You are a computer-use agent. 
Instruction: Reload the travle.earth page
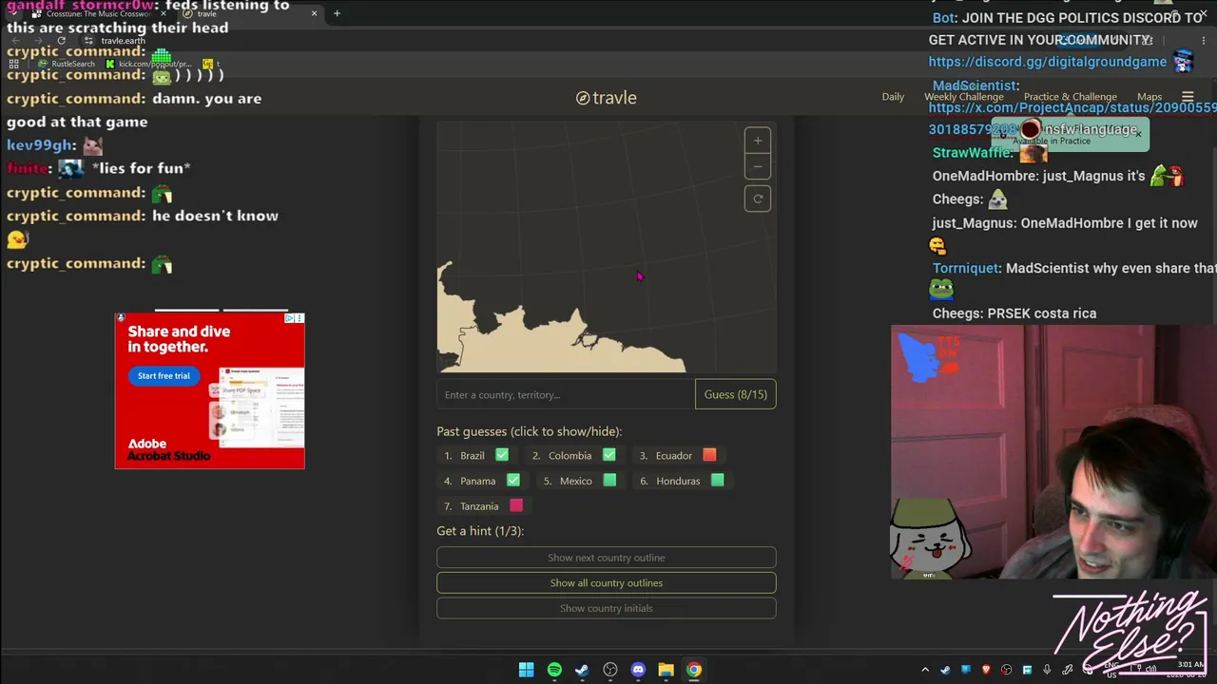[62, 40]
